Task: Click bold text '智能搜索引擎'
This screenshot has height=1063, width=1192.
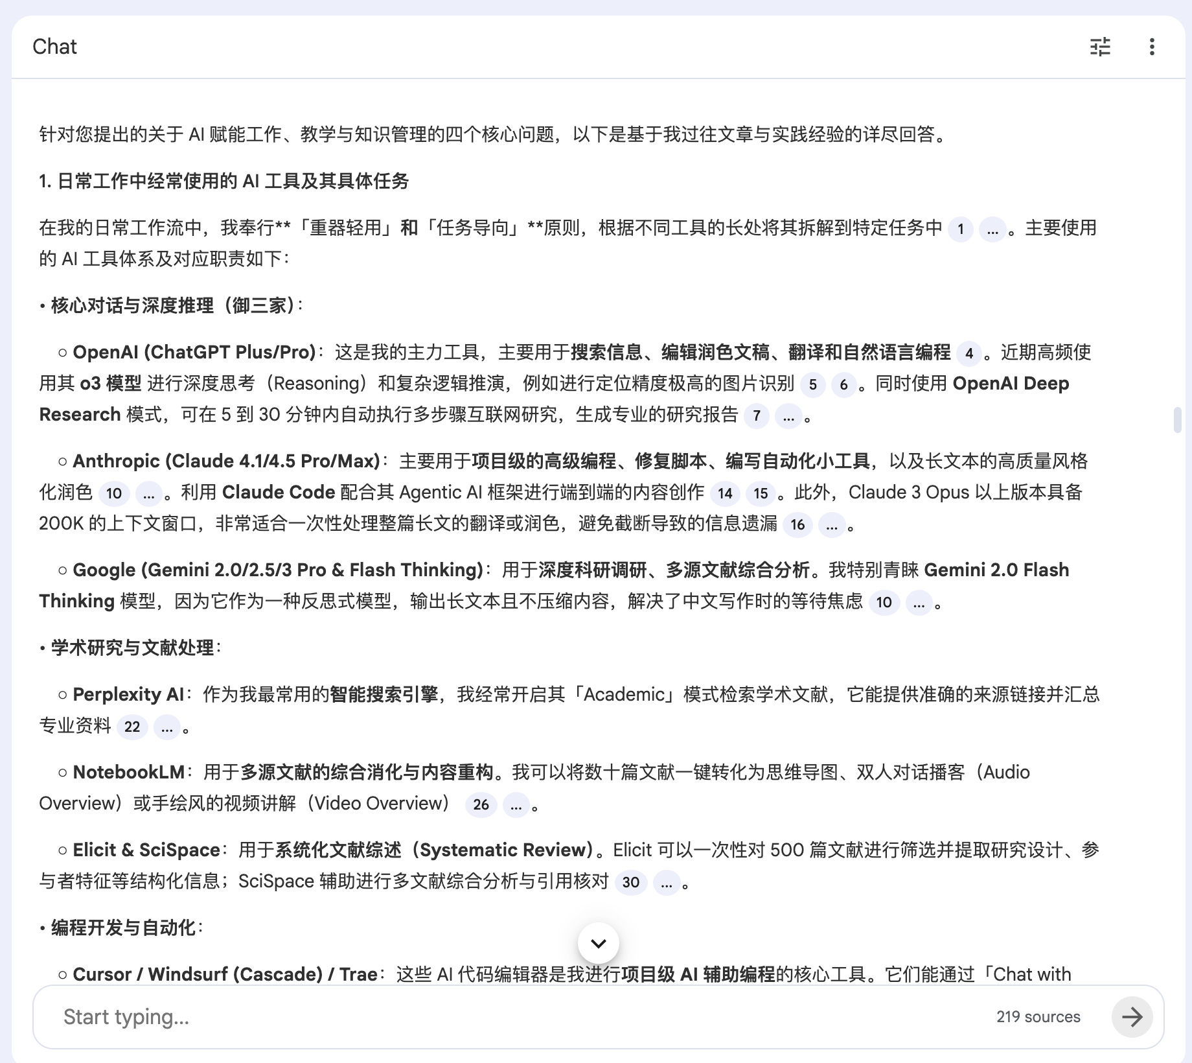Action: (x=384, y=694)
